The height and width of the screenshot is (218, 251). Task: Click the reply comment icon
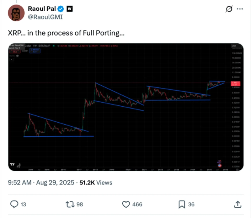click(x=14, y=205)
